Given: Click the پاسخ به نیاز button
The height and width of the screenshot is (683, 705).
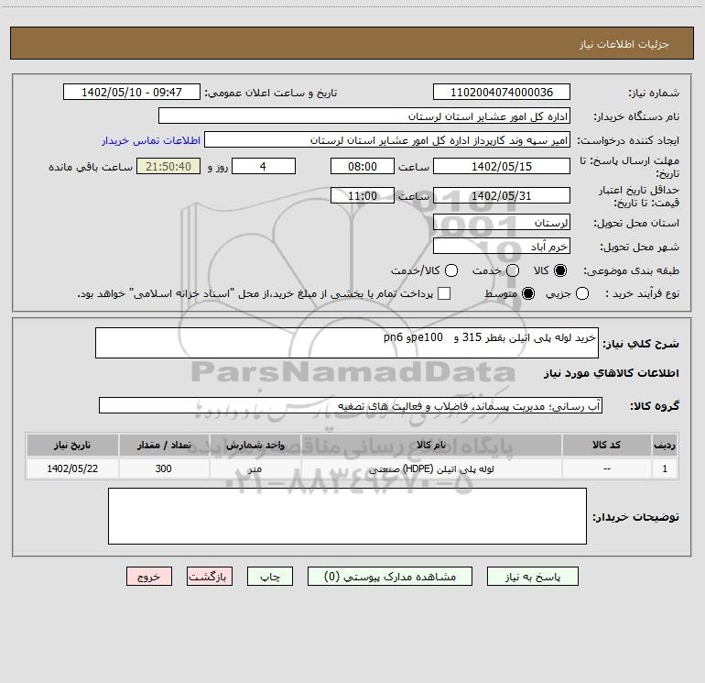Looking at the screenshot, I should 532,577.
